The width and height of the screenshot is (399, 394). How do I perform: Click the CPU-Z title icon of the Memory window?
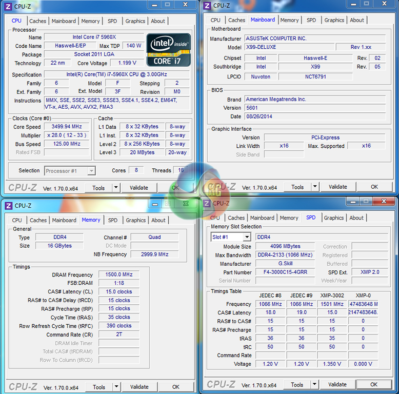[x=8, y=206]
